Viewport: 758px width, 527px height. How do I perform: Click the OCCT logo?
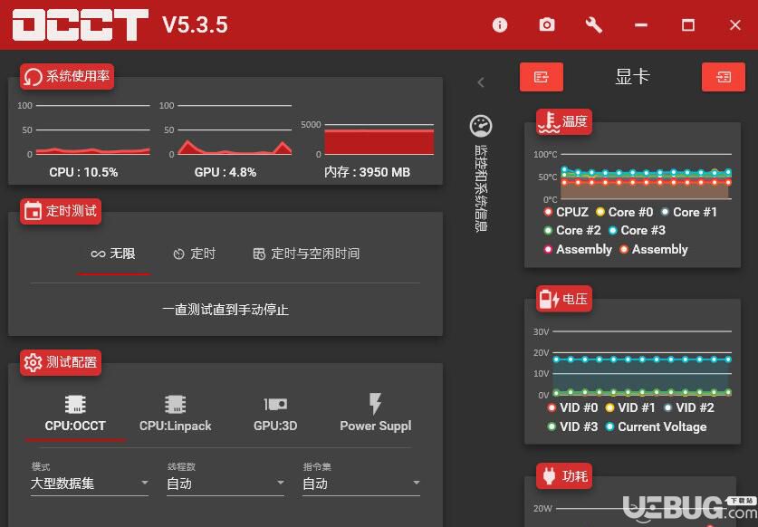tap(81, 24)
